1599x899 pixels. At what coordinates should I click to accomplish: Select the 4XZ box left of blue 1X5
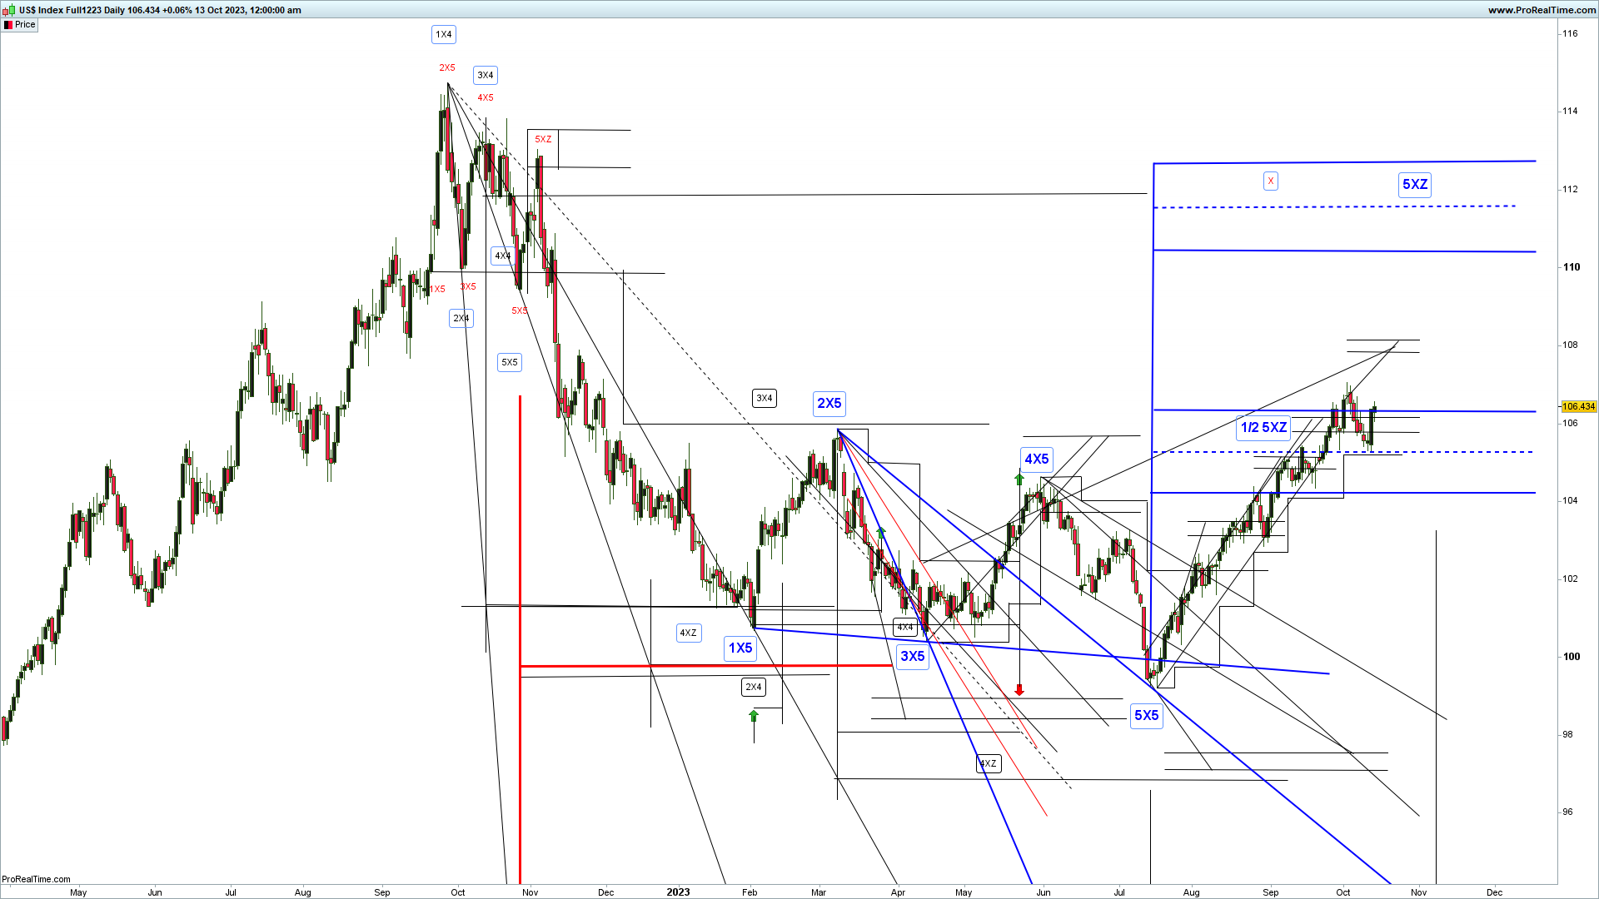[x=689, y=633]
